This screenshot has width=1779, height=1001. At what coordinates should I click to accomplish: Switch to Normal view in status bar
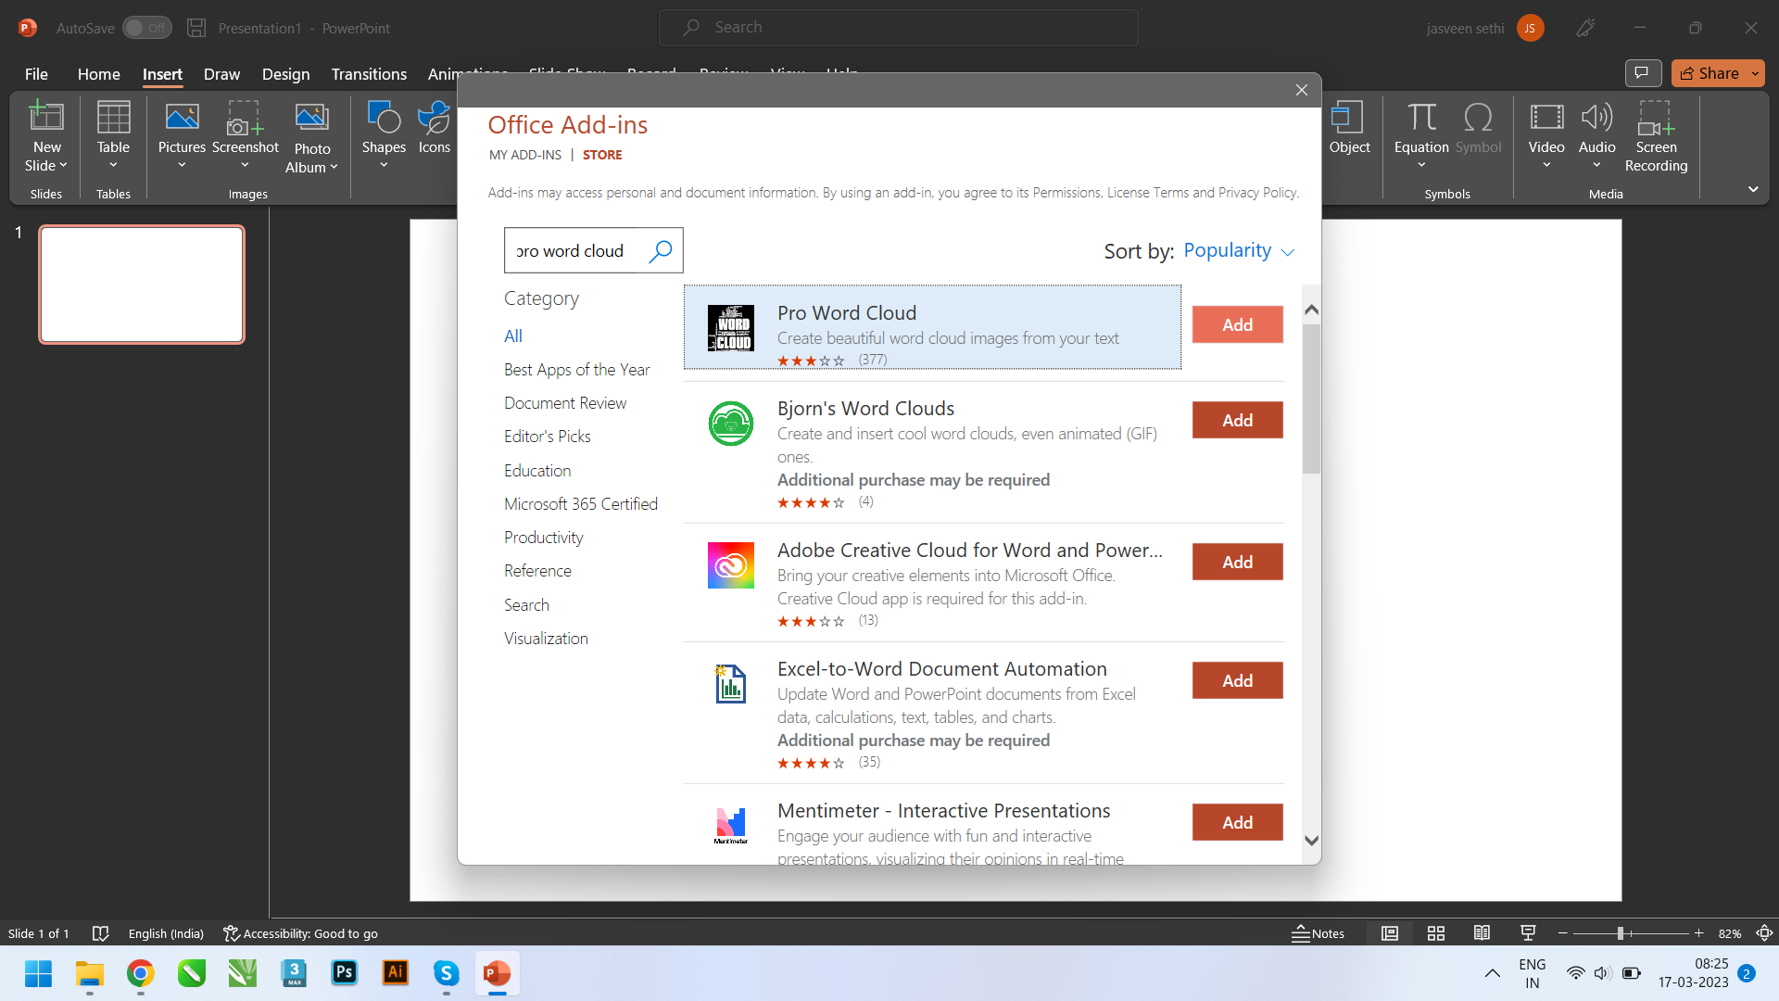[1390, 933]
